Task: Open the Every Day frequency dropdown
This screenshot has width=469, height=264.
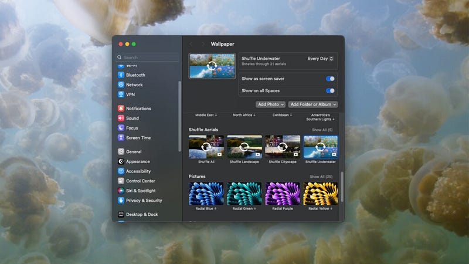Action: (x=320, y=59)
